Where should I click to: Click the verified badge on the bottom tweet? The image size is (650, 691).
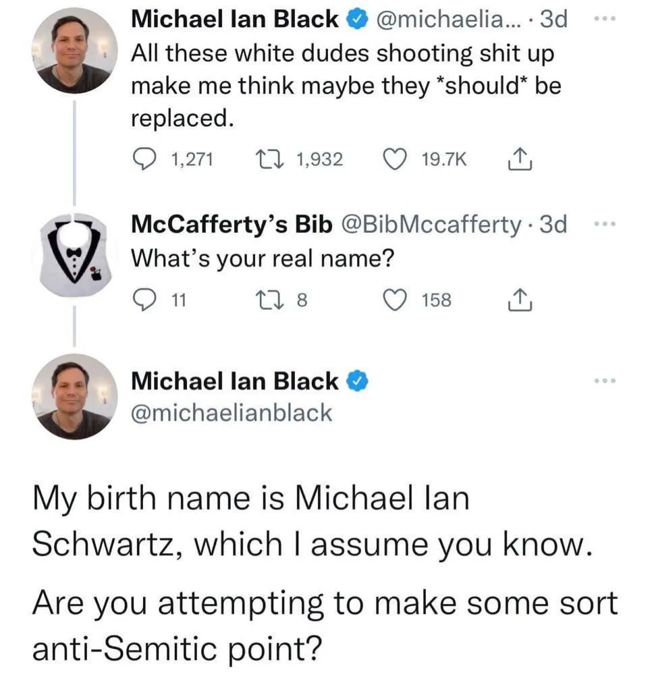tap(357, 382)
